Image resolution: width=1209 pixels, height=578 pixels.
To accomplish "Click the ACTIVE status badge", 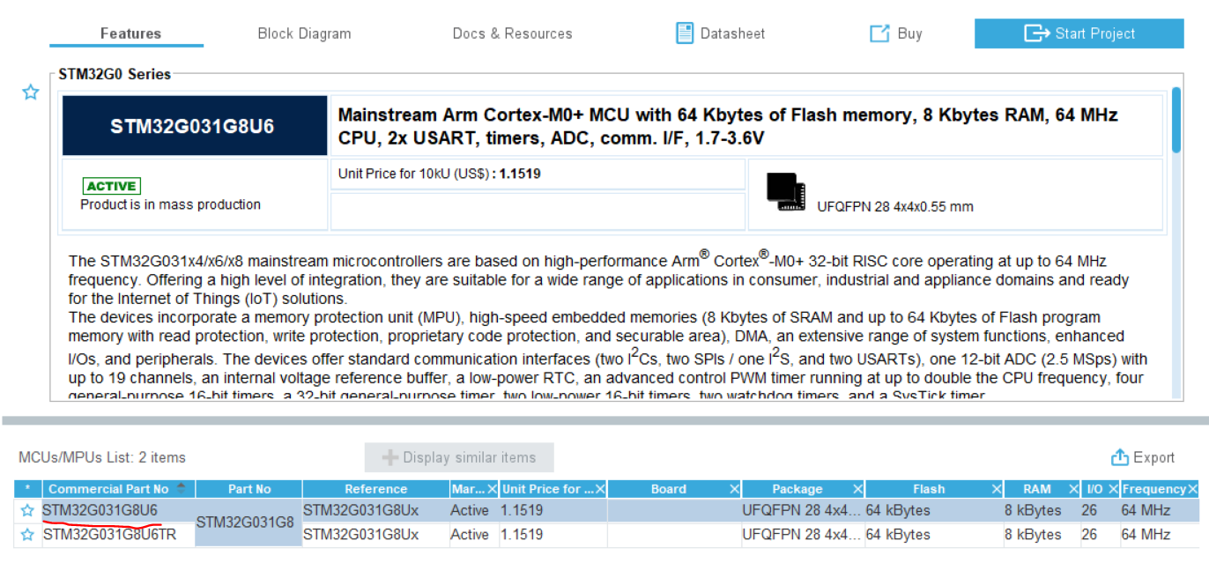I will pyautogui.click(x=112, y=186).
